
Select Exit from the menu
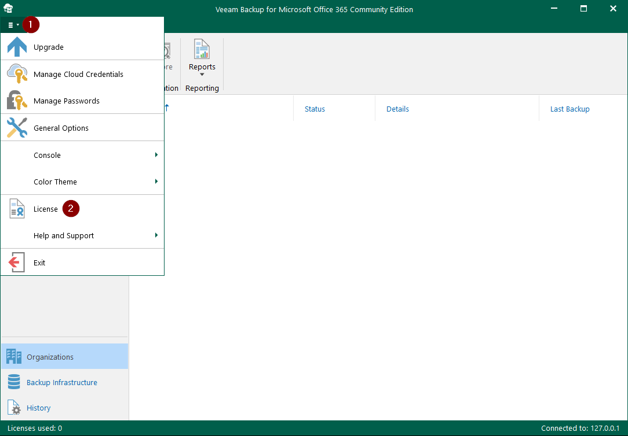pyautogui.click(x=82, y=263)
